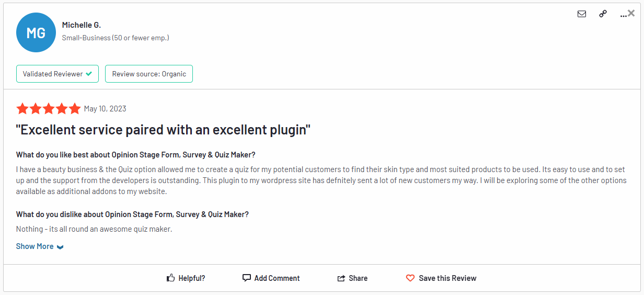Screen dimensions: 644x295
Task: Open the three-dot more options menu
Action: (623, 15)
